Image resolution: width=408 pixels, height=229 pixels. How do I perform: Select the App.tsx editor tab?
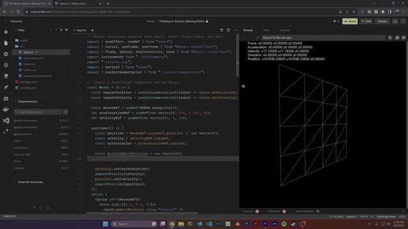[x=82, y=30]
